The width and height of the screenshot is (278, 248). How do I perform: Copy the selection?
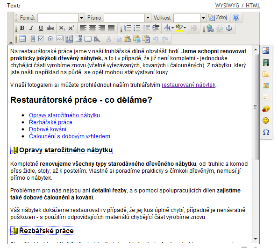point(118,39)
